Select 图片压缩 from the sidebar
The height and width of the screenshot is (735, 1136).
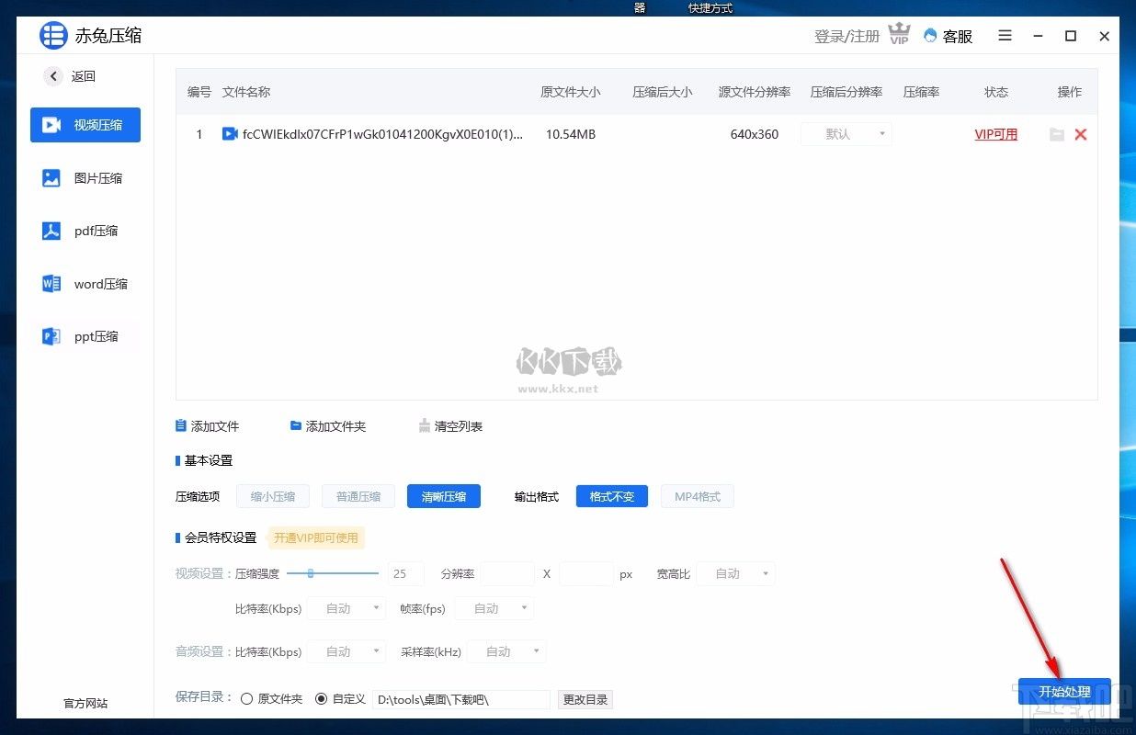85,178
